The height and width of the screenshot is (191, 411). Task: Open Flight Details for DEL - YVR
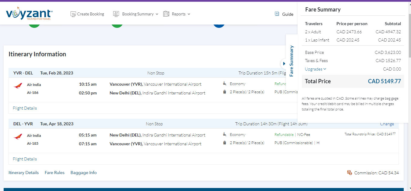click(x=25, y=159)
